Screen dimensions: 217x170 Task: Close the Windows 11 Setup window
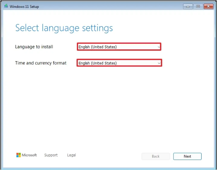pyautogui.click(x=208, y=6)
